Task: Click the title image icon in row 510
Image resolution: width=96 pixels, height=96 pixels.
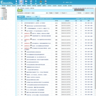Action: pos(25,92)
